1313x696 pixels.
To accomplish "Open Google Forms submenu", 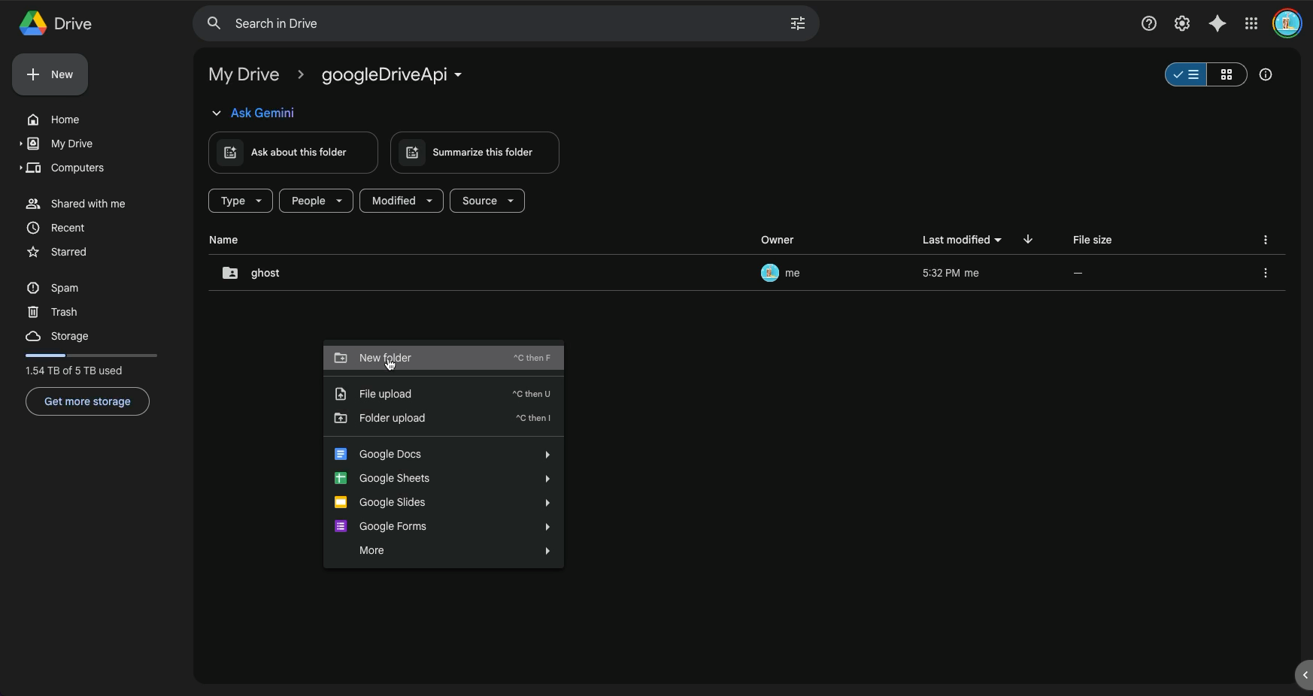I will [444, 526].
